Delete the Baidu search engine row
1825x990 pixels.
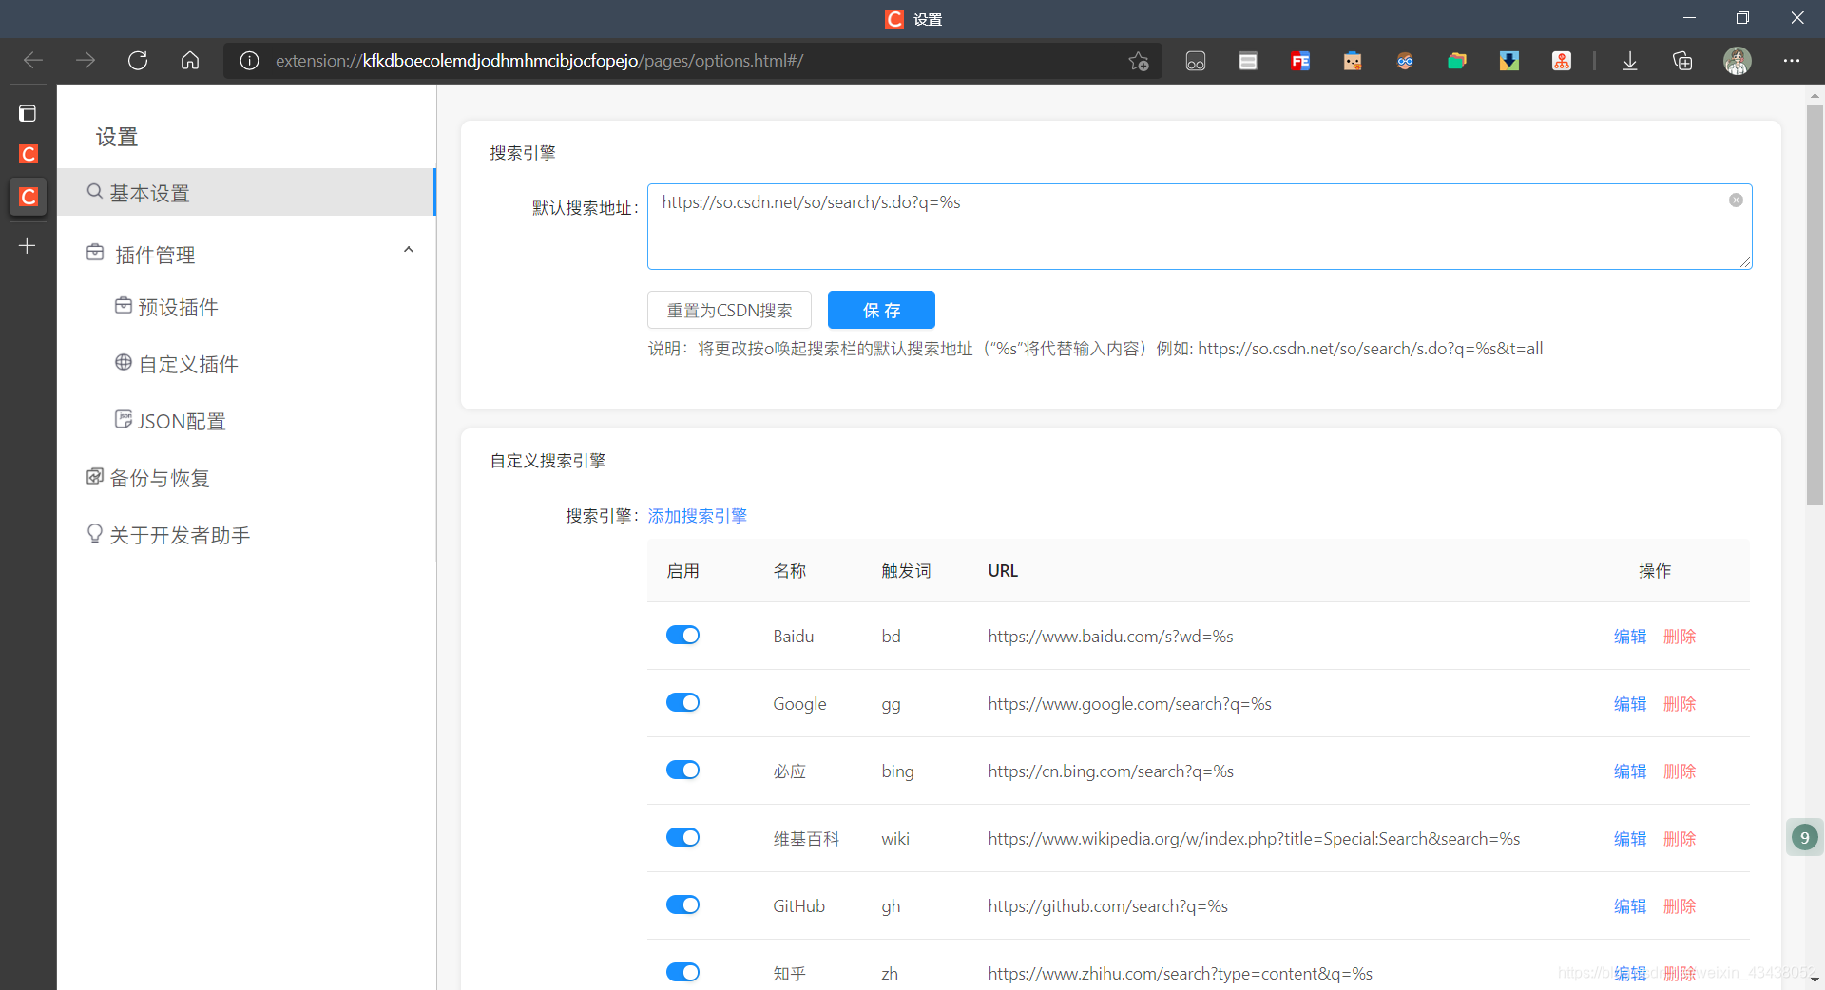1680,637
